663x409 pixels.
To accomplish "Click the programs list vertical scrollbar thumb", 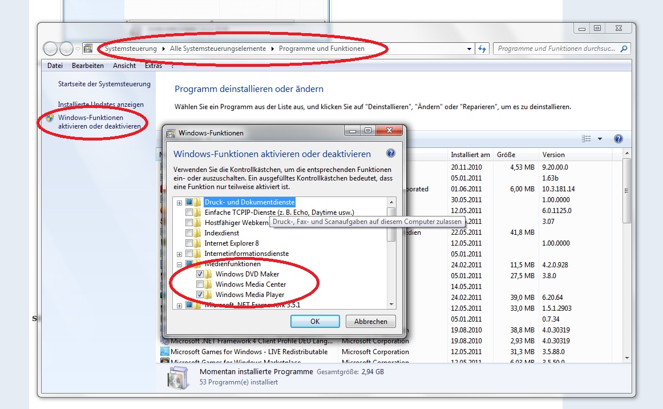I will pyautogui.click(x=626, y=191).
